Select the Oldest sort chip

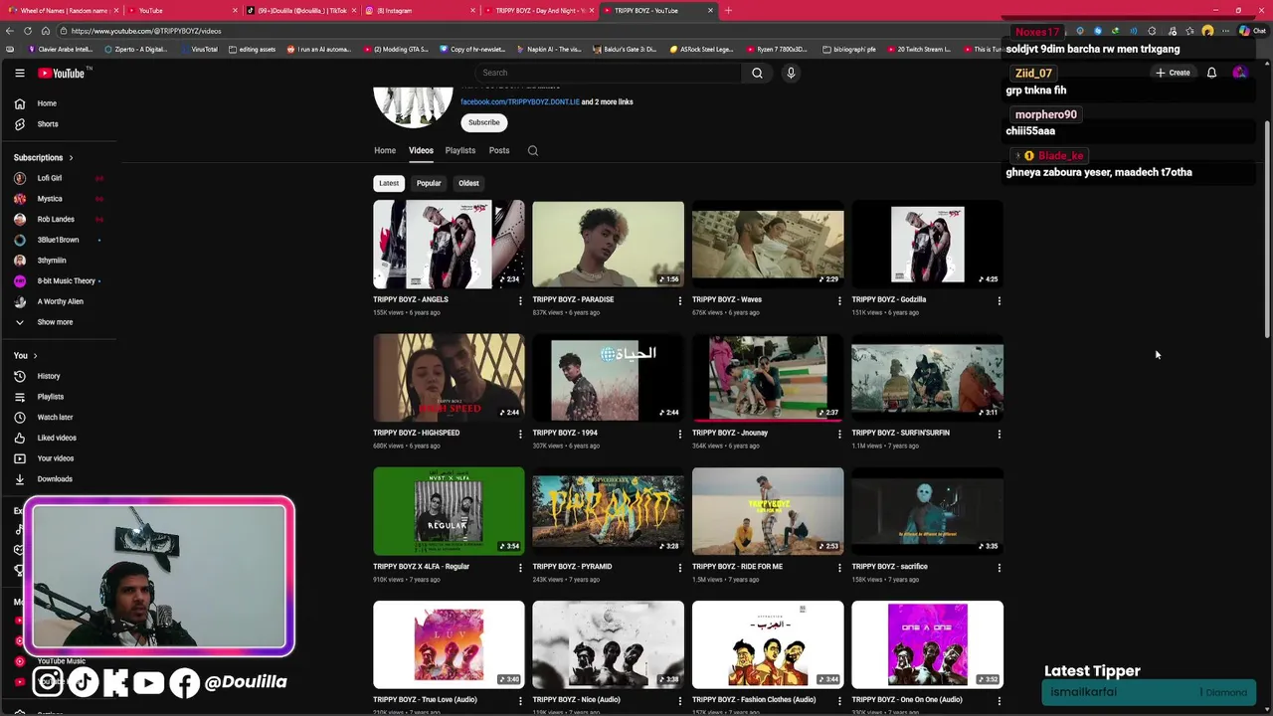(x=468, y=183)
